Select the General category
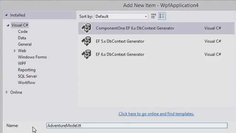 (25, 44)
